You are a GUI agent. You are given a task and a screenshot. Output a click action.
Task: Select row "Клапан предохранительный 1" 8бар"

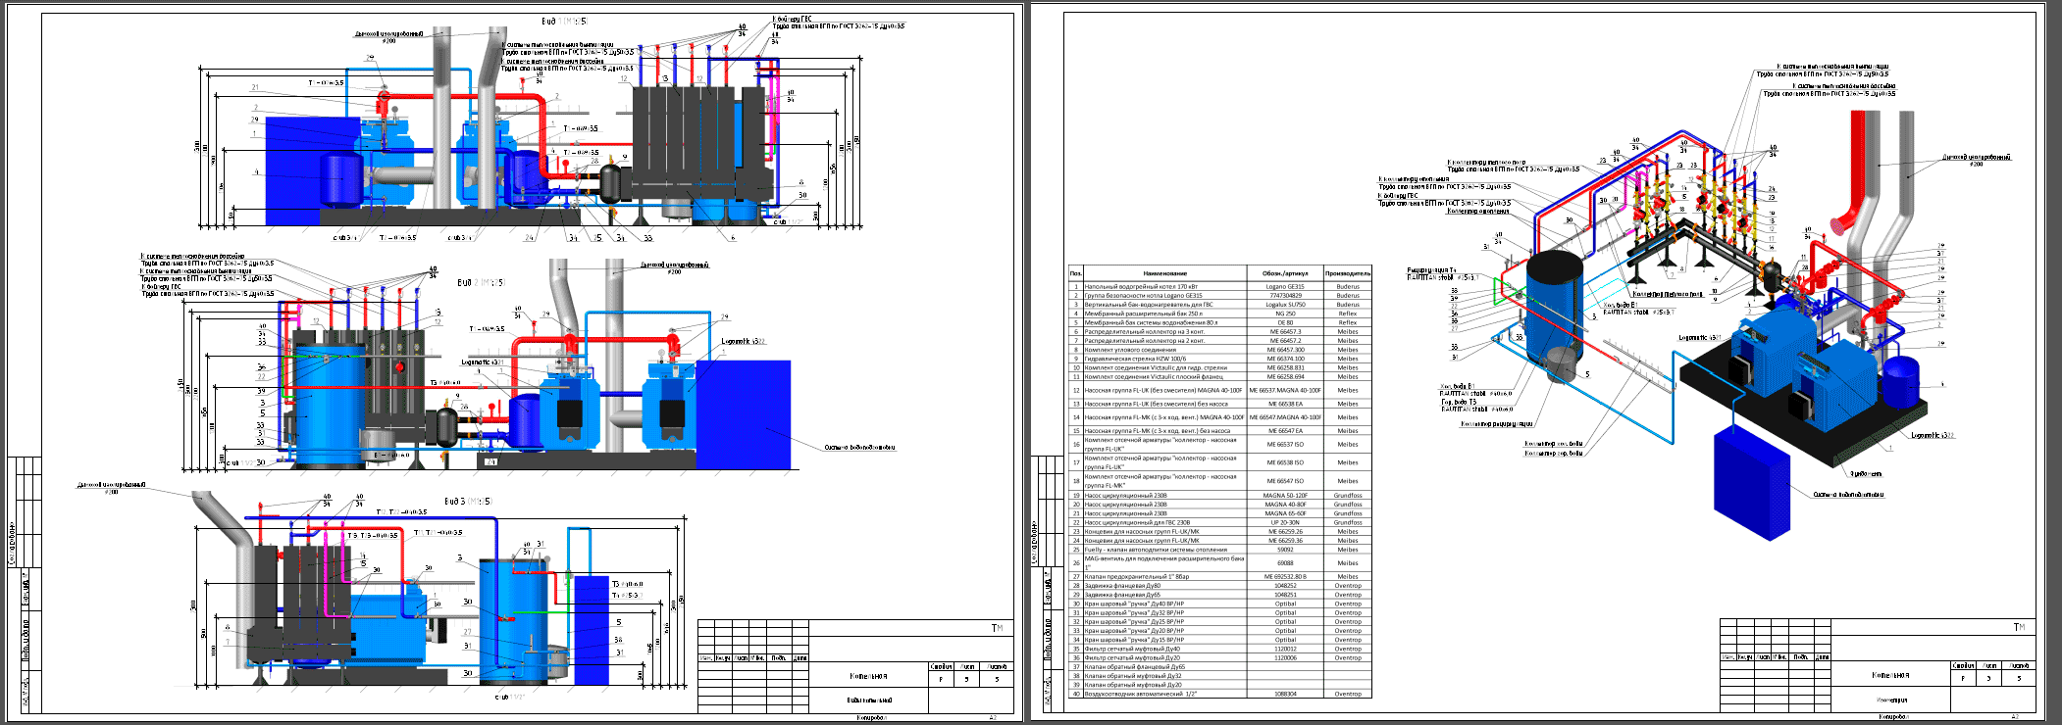coord(1220,577)
